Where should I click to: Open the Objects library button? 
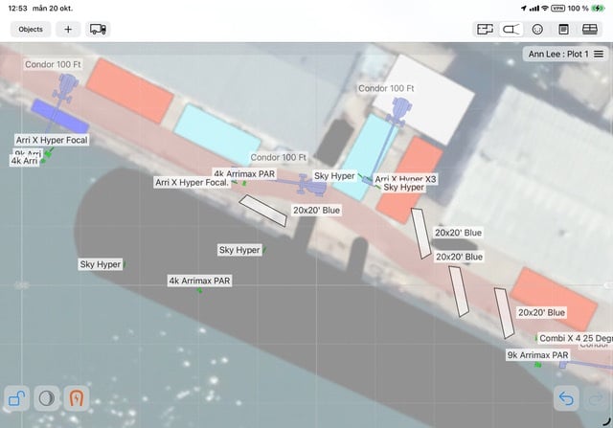point(31,29)
